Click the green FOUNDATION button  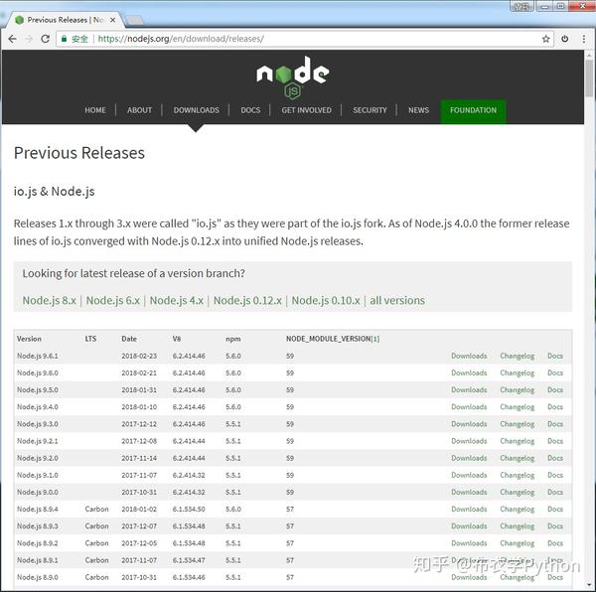473,110
